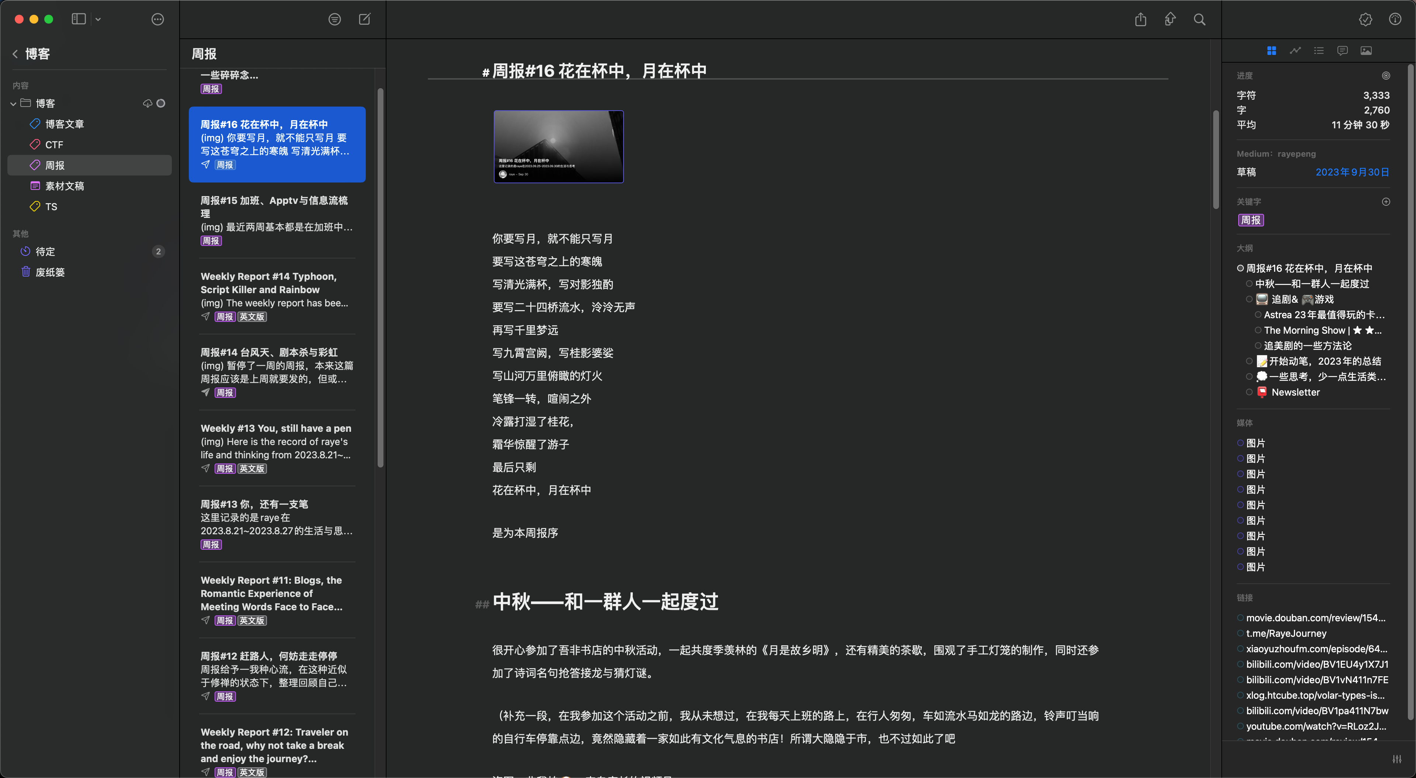Add a keyword with the plus button
The image size is (1416, 778).
click(1386, 202)
